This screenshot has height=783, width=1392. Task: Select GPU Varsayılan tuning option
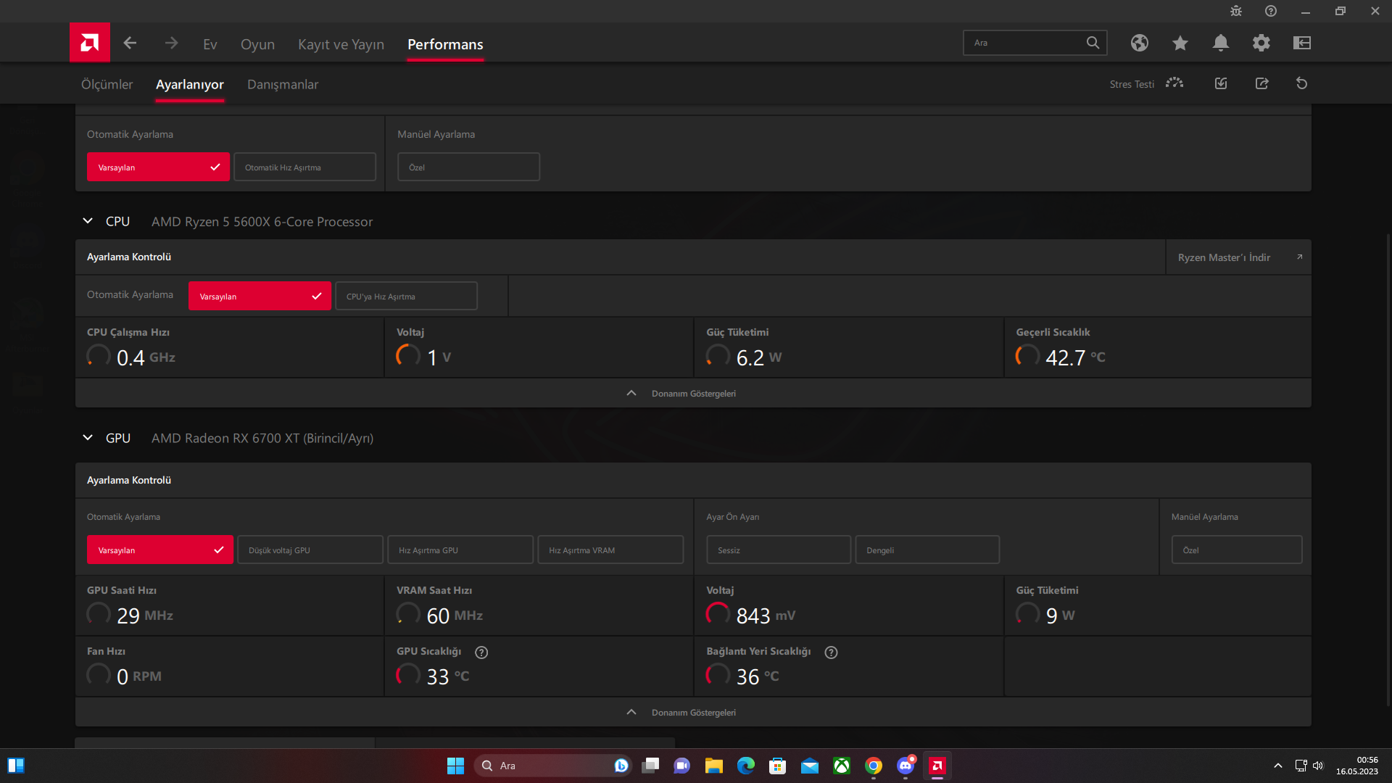coord(160,550)
